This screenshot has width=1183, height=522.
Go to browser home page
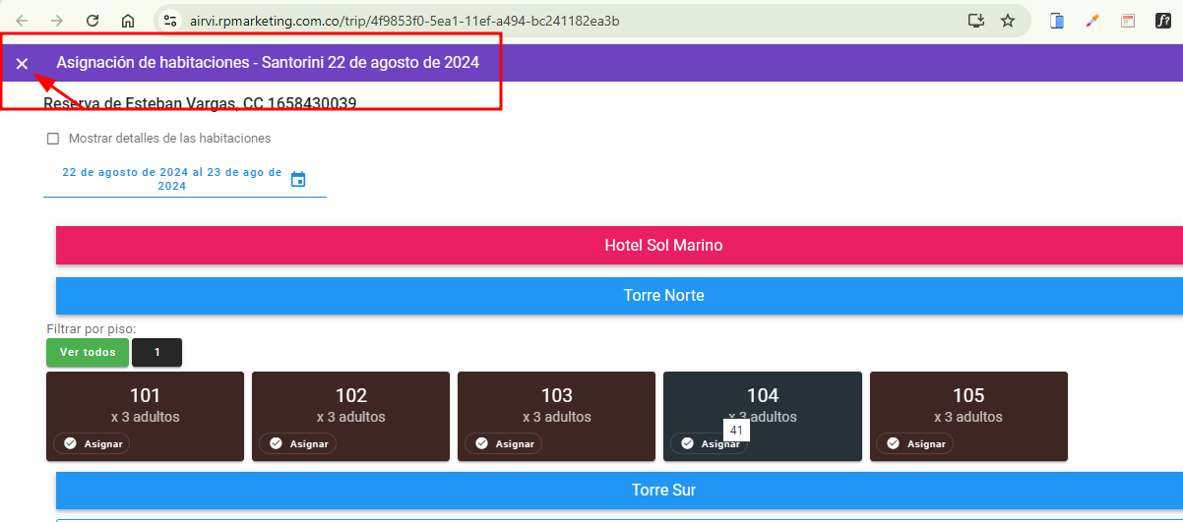128,21
